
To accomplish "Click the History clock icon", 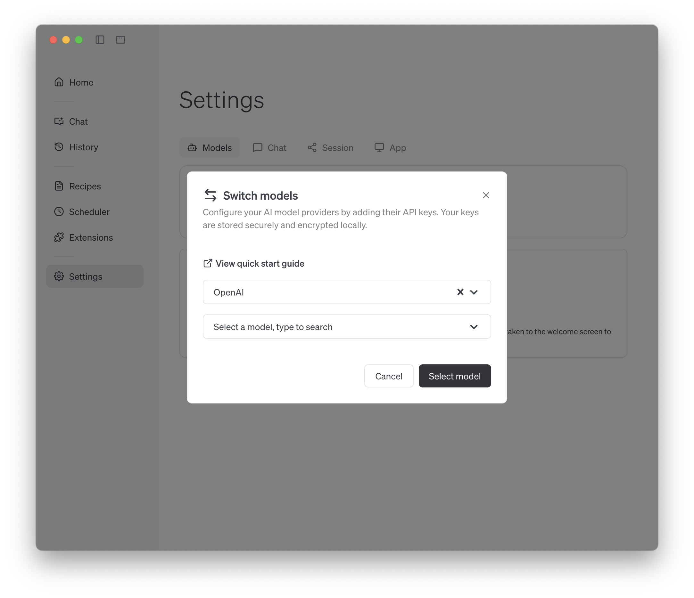I will point(59,147).
